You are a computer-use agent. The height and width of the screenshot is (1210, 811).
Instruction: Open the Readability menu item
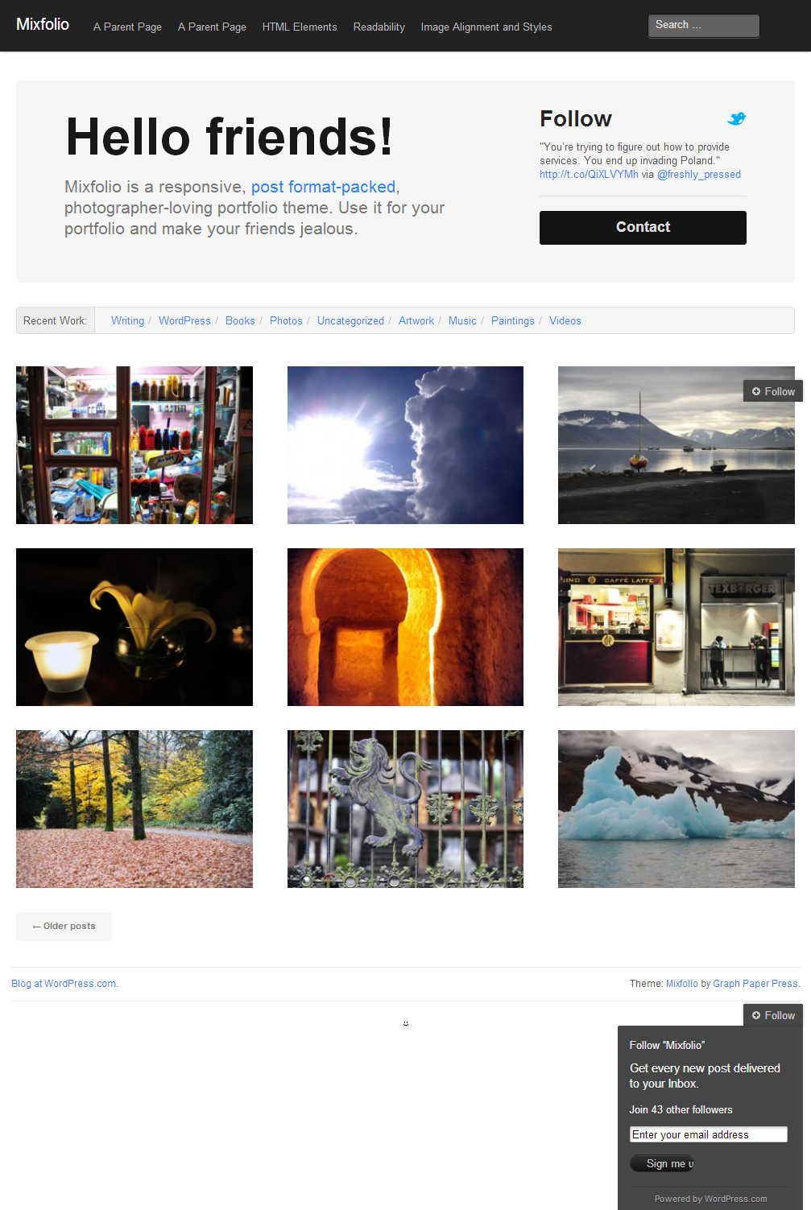tap(379, 27)
